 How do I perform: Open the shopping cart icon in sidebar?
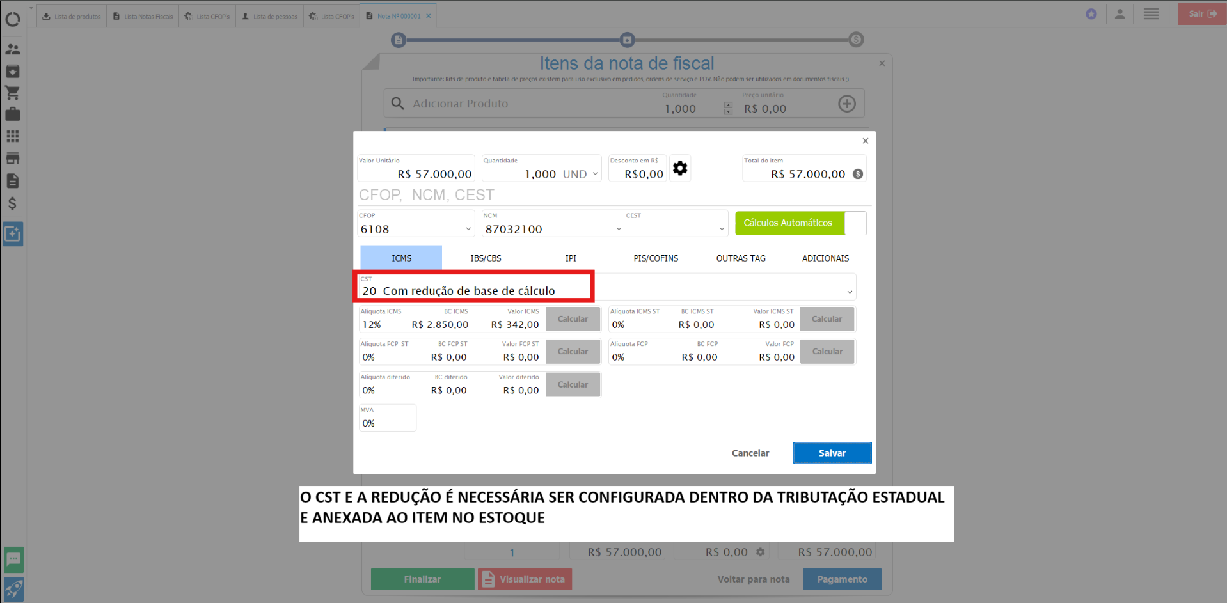pyautogui.click(x=13, y=93)
